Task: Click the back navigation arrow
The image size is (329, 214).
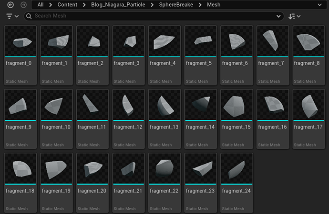Action: point(10,5)
